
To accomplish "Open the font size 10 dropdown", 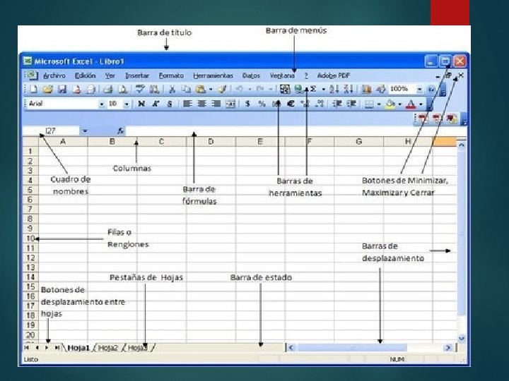I will 127,104.
